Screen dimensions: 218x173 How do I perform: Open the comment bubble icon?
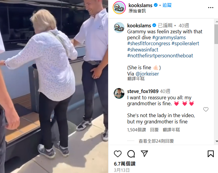tap(131, 154)
